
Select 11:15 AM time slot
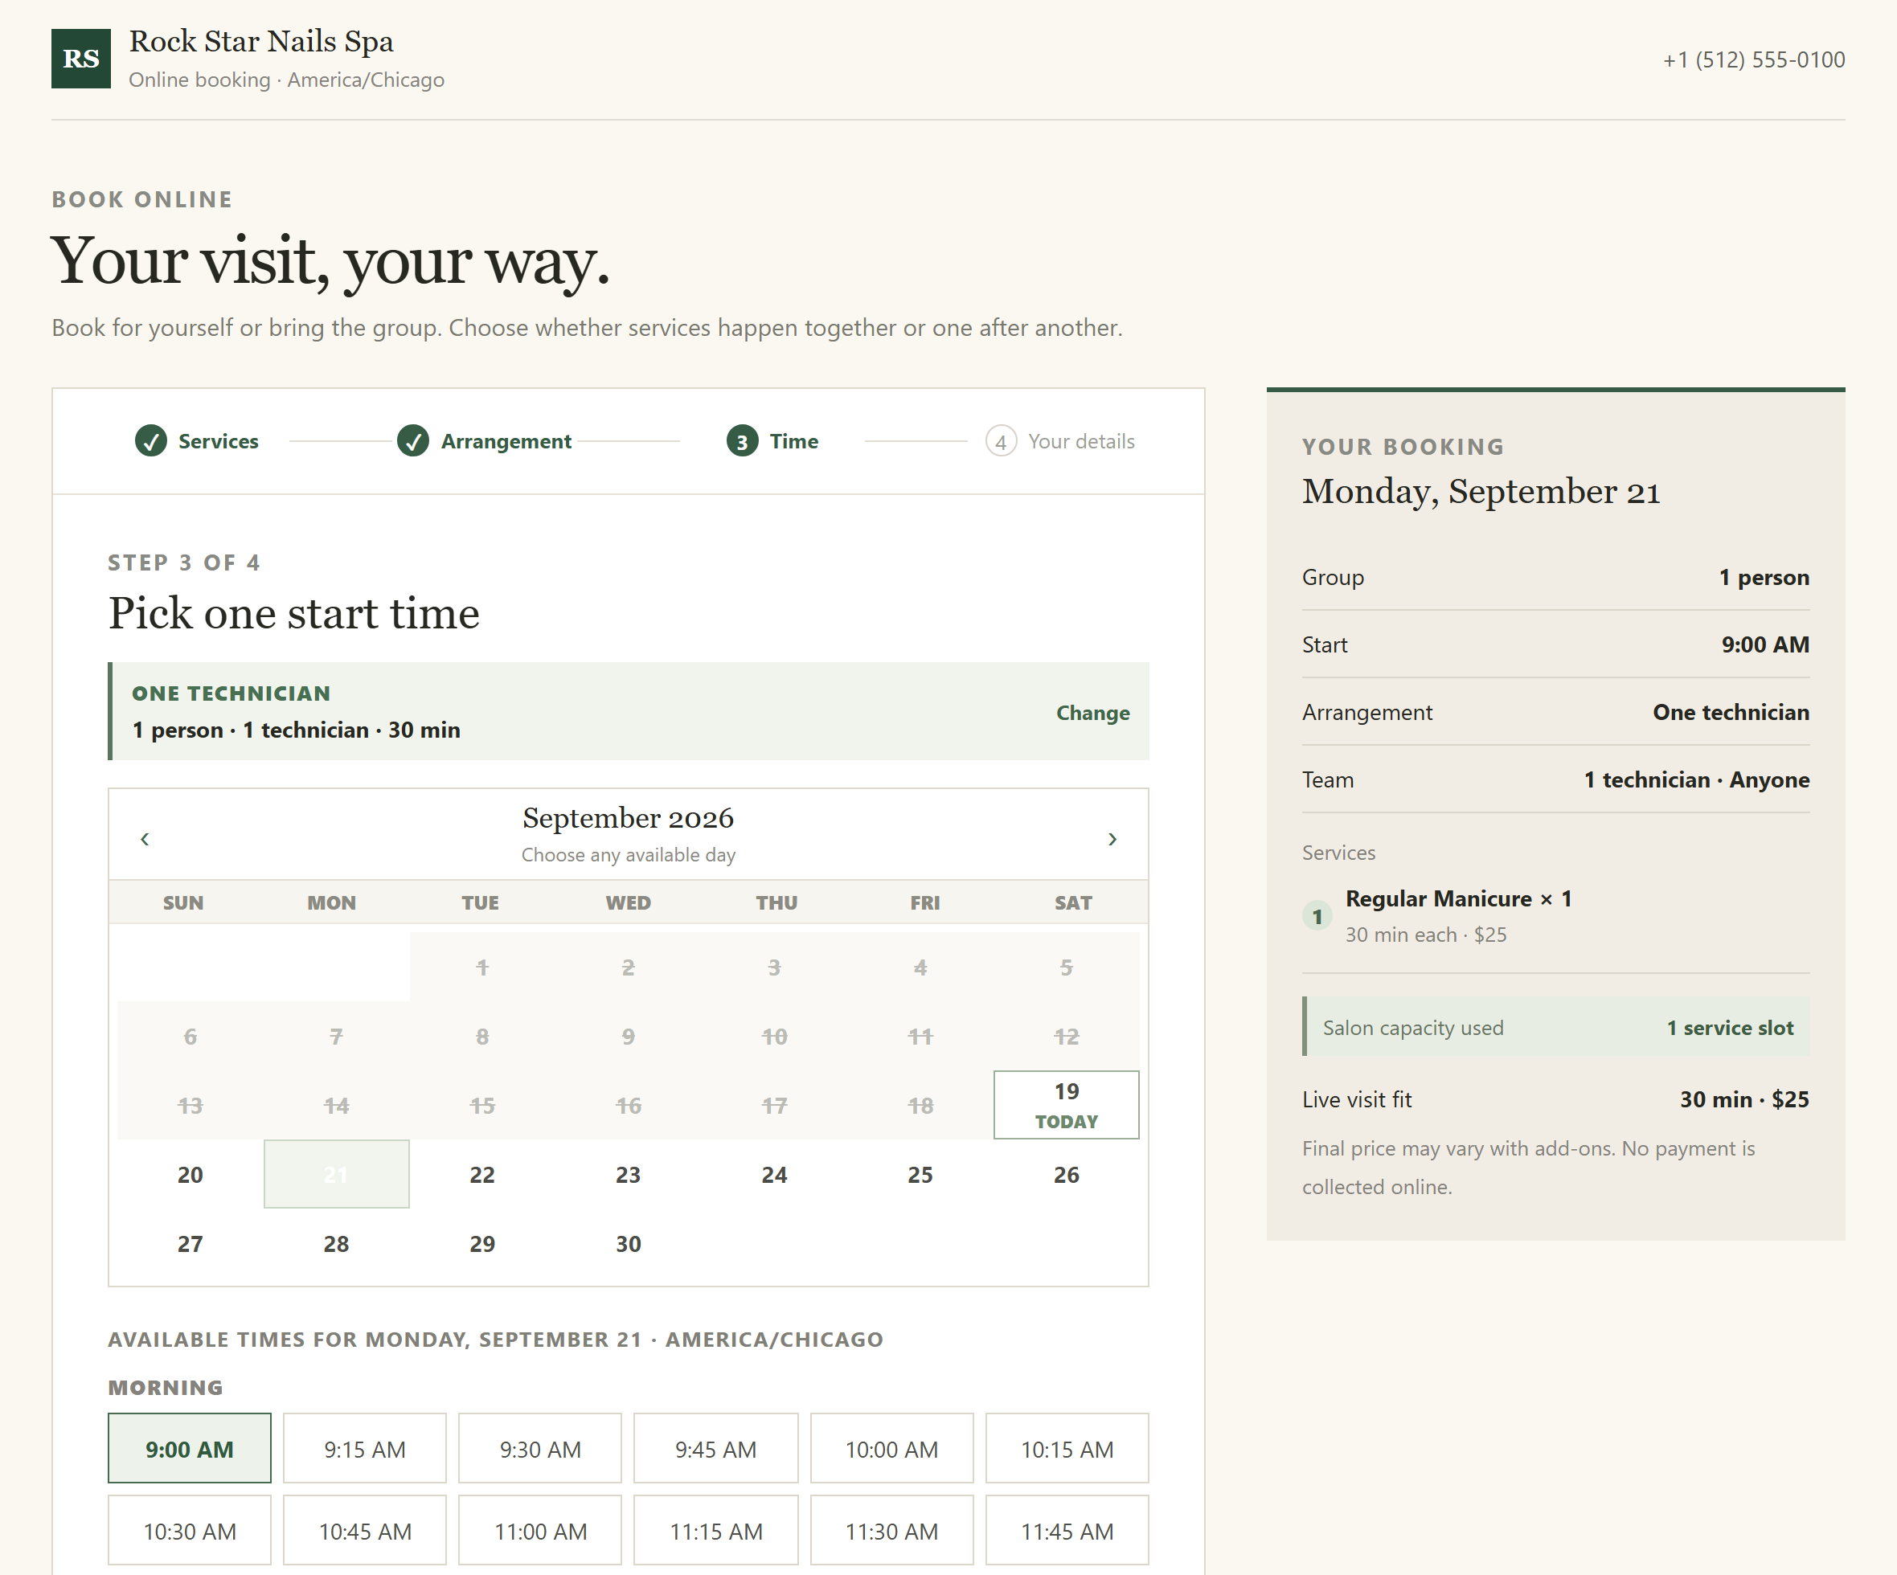click(715, 1531)
